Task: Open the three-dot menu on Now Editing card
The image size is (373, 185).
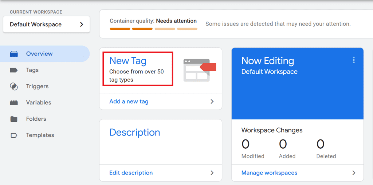Action: pyautogui.click(x=353, y=60)
